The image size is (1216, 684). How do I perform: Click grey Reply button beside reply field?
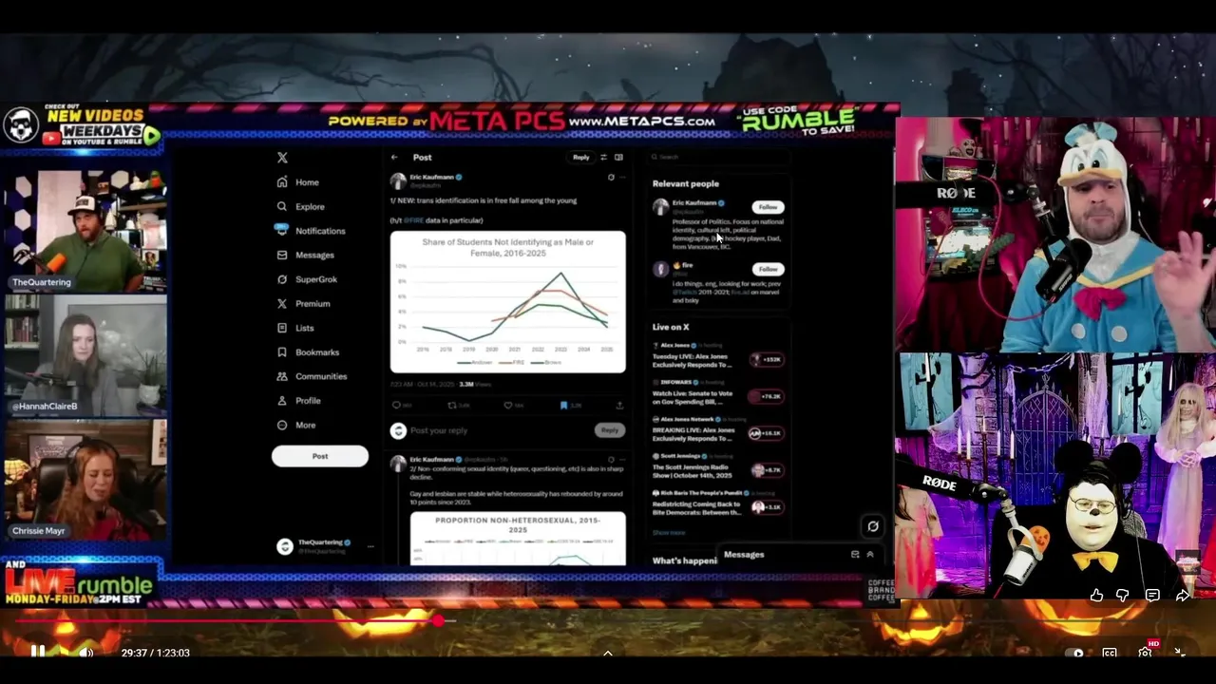tap(610, 430)
